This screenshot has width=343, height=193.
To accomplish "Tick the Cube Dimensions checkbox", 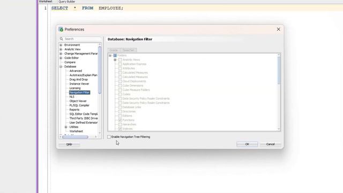I will (120, 86).
